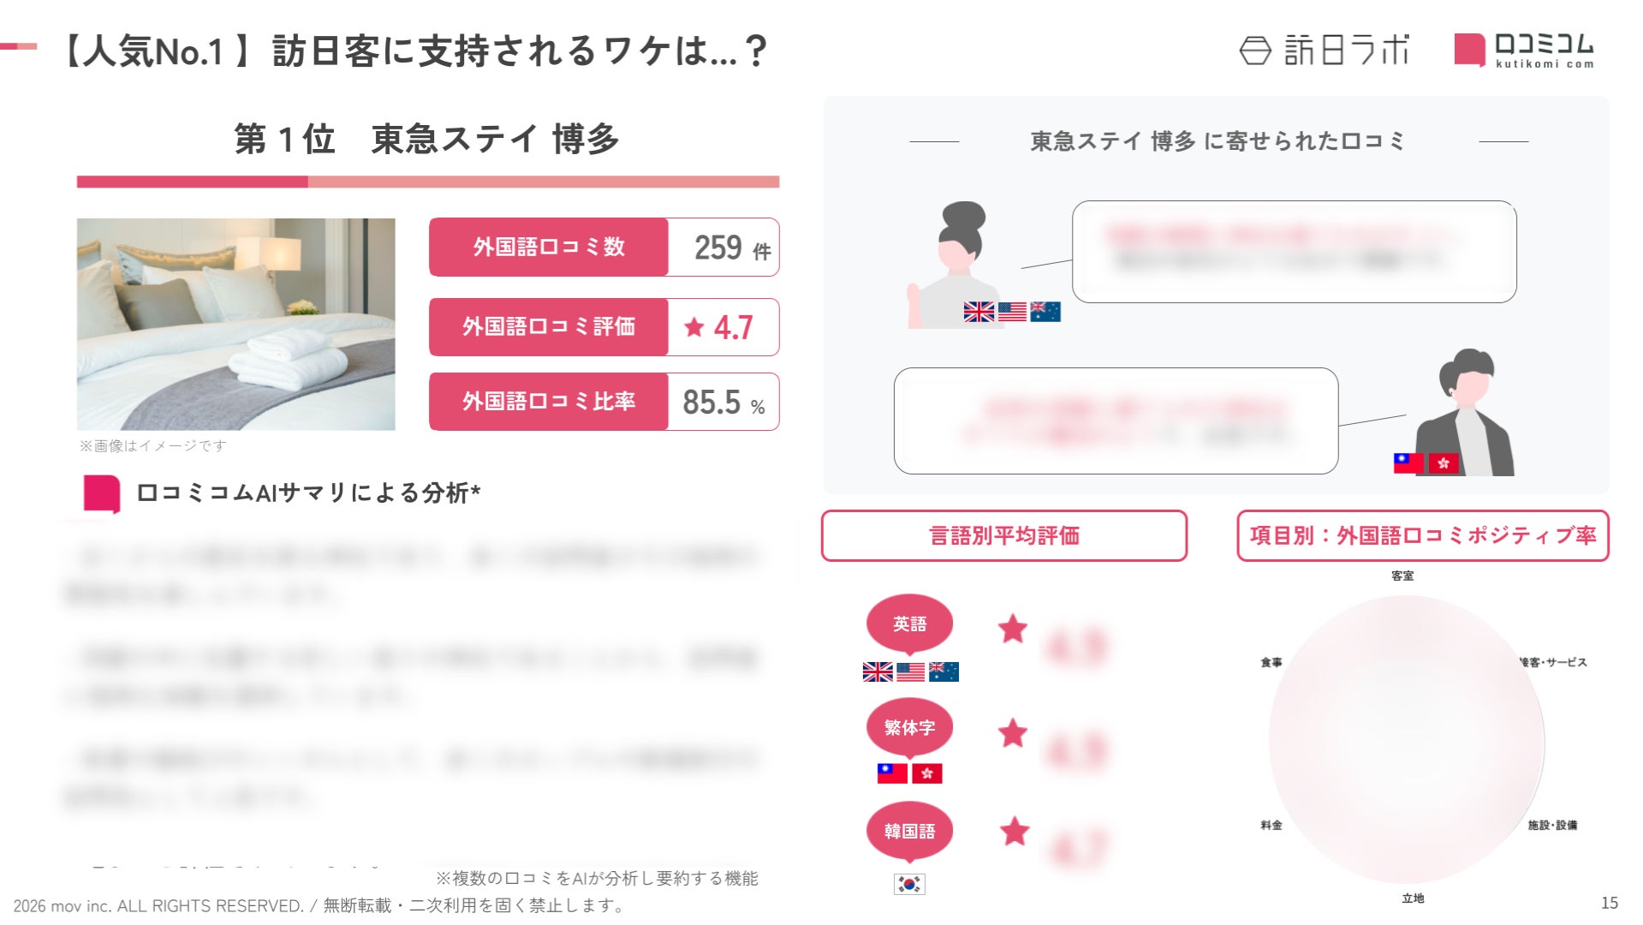This screenshot has height=925, width=1643.
Task: Select the 英語 language bubble
Action: tap(909, 624)
